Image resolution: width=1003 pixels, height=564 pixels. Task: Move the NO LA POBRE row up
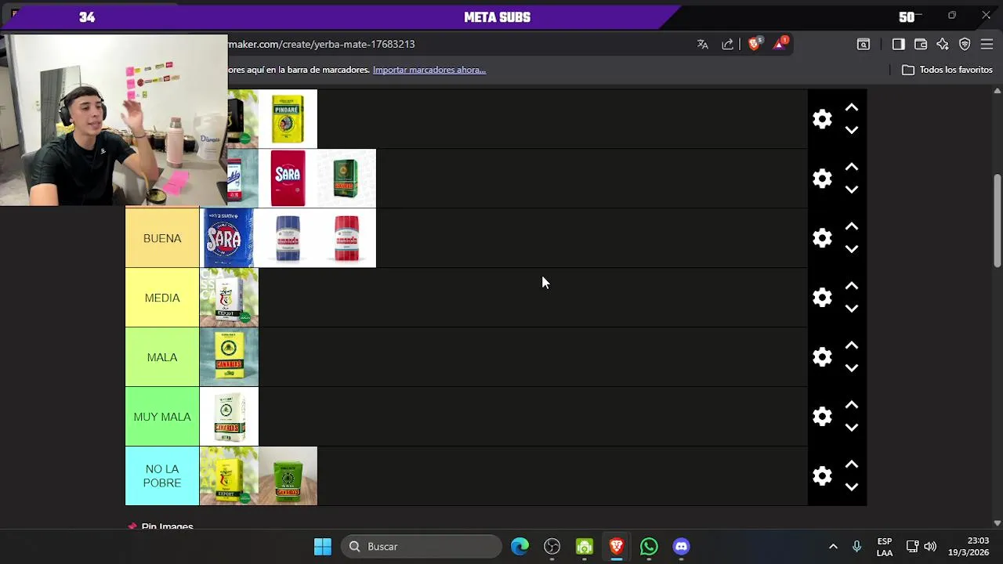[852, 465]
